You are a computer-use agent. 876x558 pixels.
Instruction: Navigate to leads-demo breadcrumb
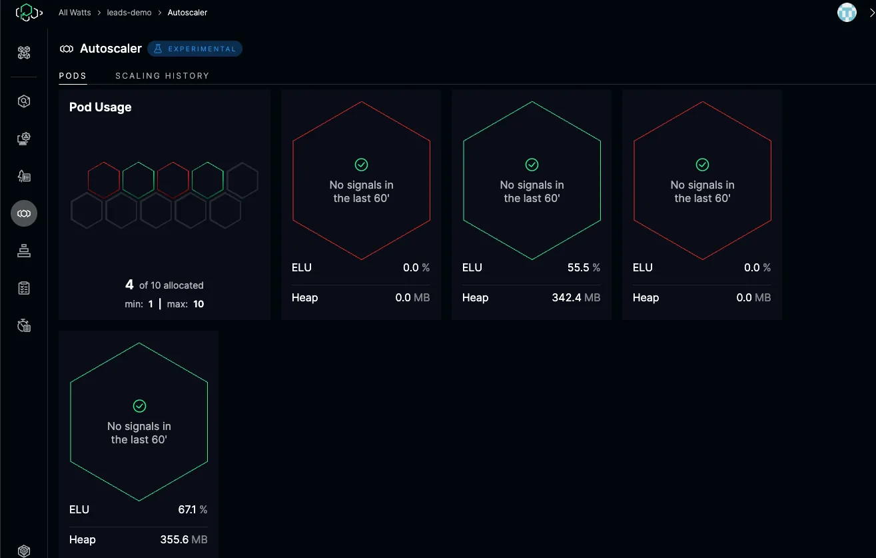129,13
